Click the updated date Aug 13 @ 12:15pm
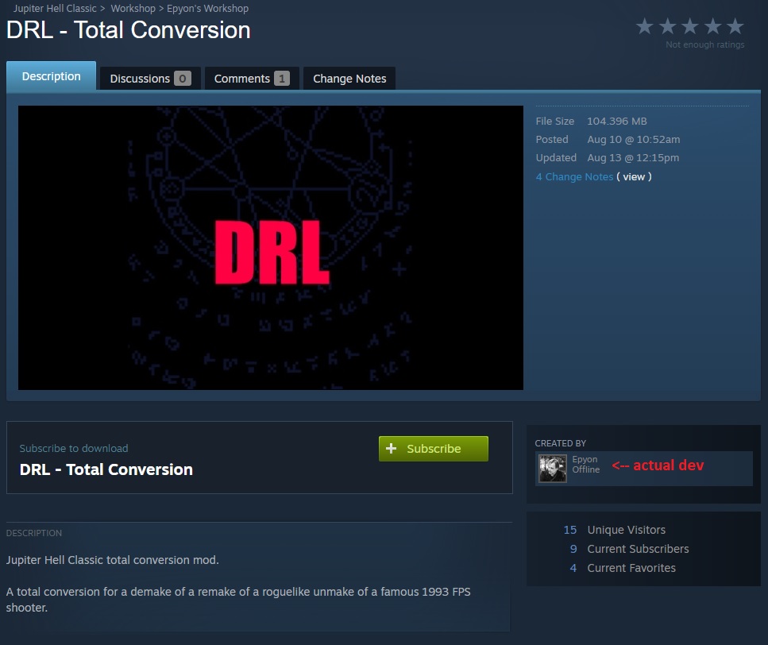Viewport: 768px width, 645px height. [633, 158]
